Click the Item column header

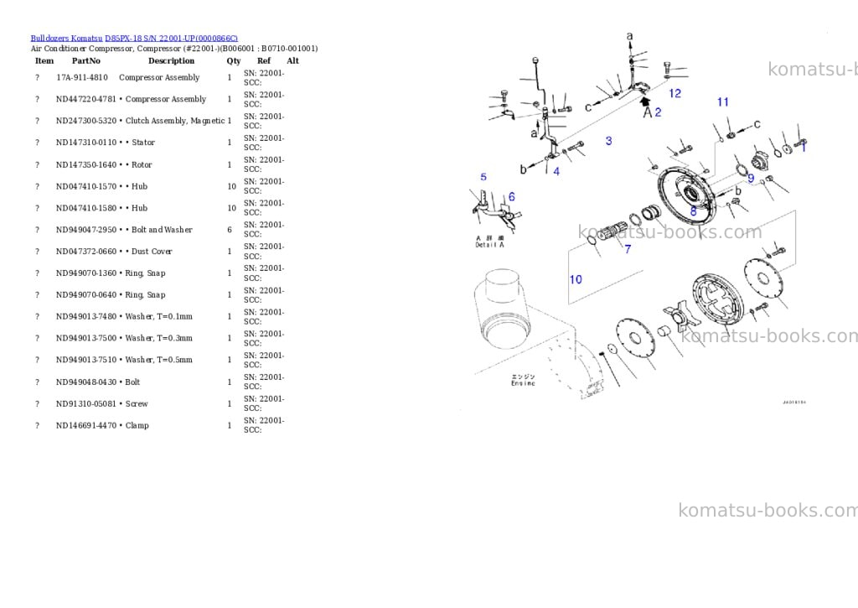pos(44,60)
